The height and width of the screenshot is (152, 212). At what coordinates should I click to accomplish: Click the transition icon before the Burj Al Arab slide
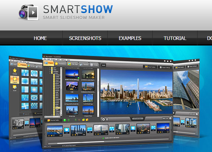153,128
